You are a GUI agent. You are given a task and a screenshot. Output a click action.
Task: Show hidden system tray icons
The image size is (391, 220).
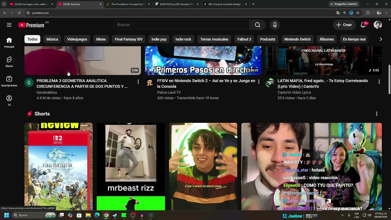pos(342,215)
